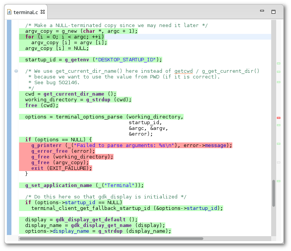Click 'startup_id,' argument line

click(145, 122)
